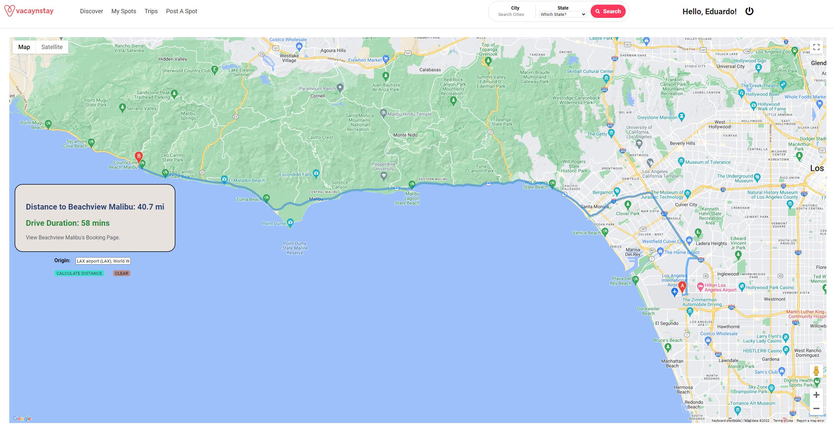Click the red Search button

(x=608, y=11)
